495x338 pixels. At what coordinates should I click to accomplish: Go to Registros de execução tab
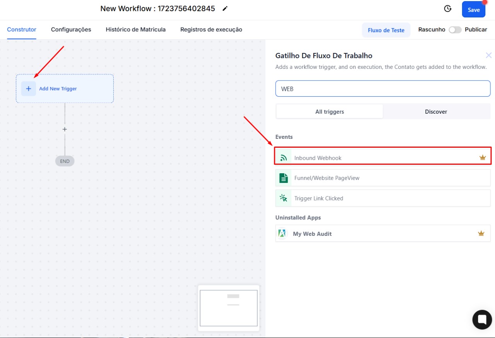tap(211, 29)
